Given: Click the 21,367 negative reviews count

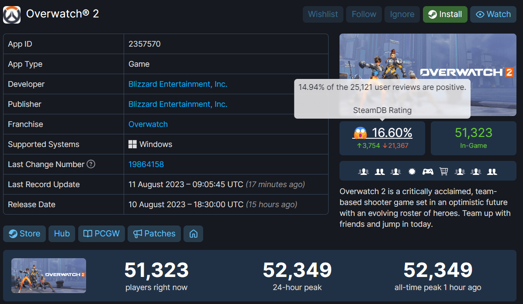Looking at the screenshot, I should click(x=395, y=146).
